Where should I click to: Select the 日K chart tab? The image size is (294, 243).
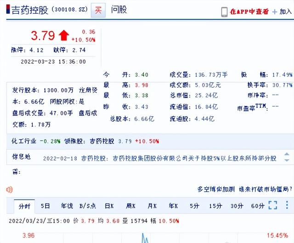pos(109,206)
